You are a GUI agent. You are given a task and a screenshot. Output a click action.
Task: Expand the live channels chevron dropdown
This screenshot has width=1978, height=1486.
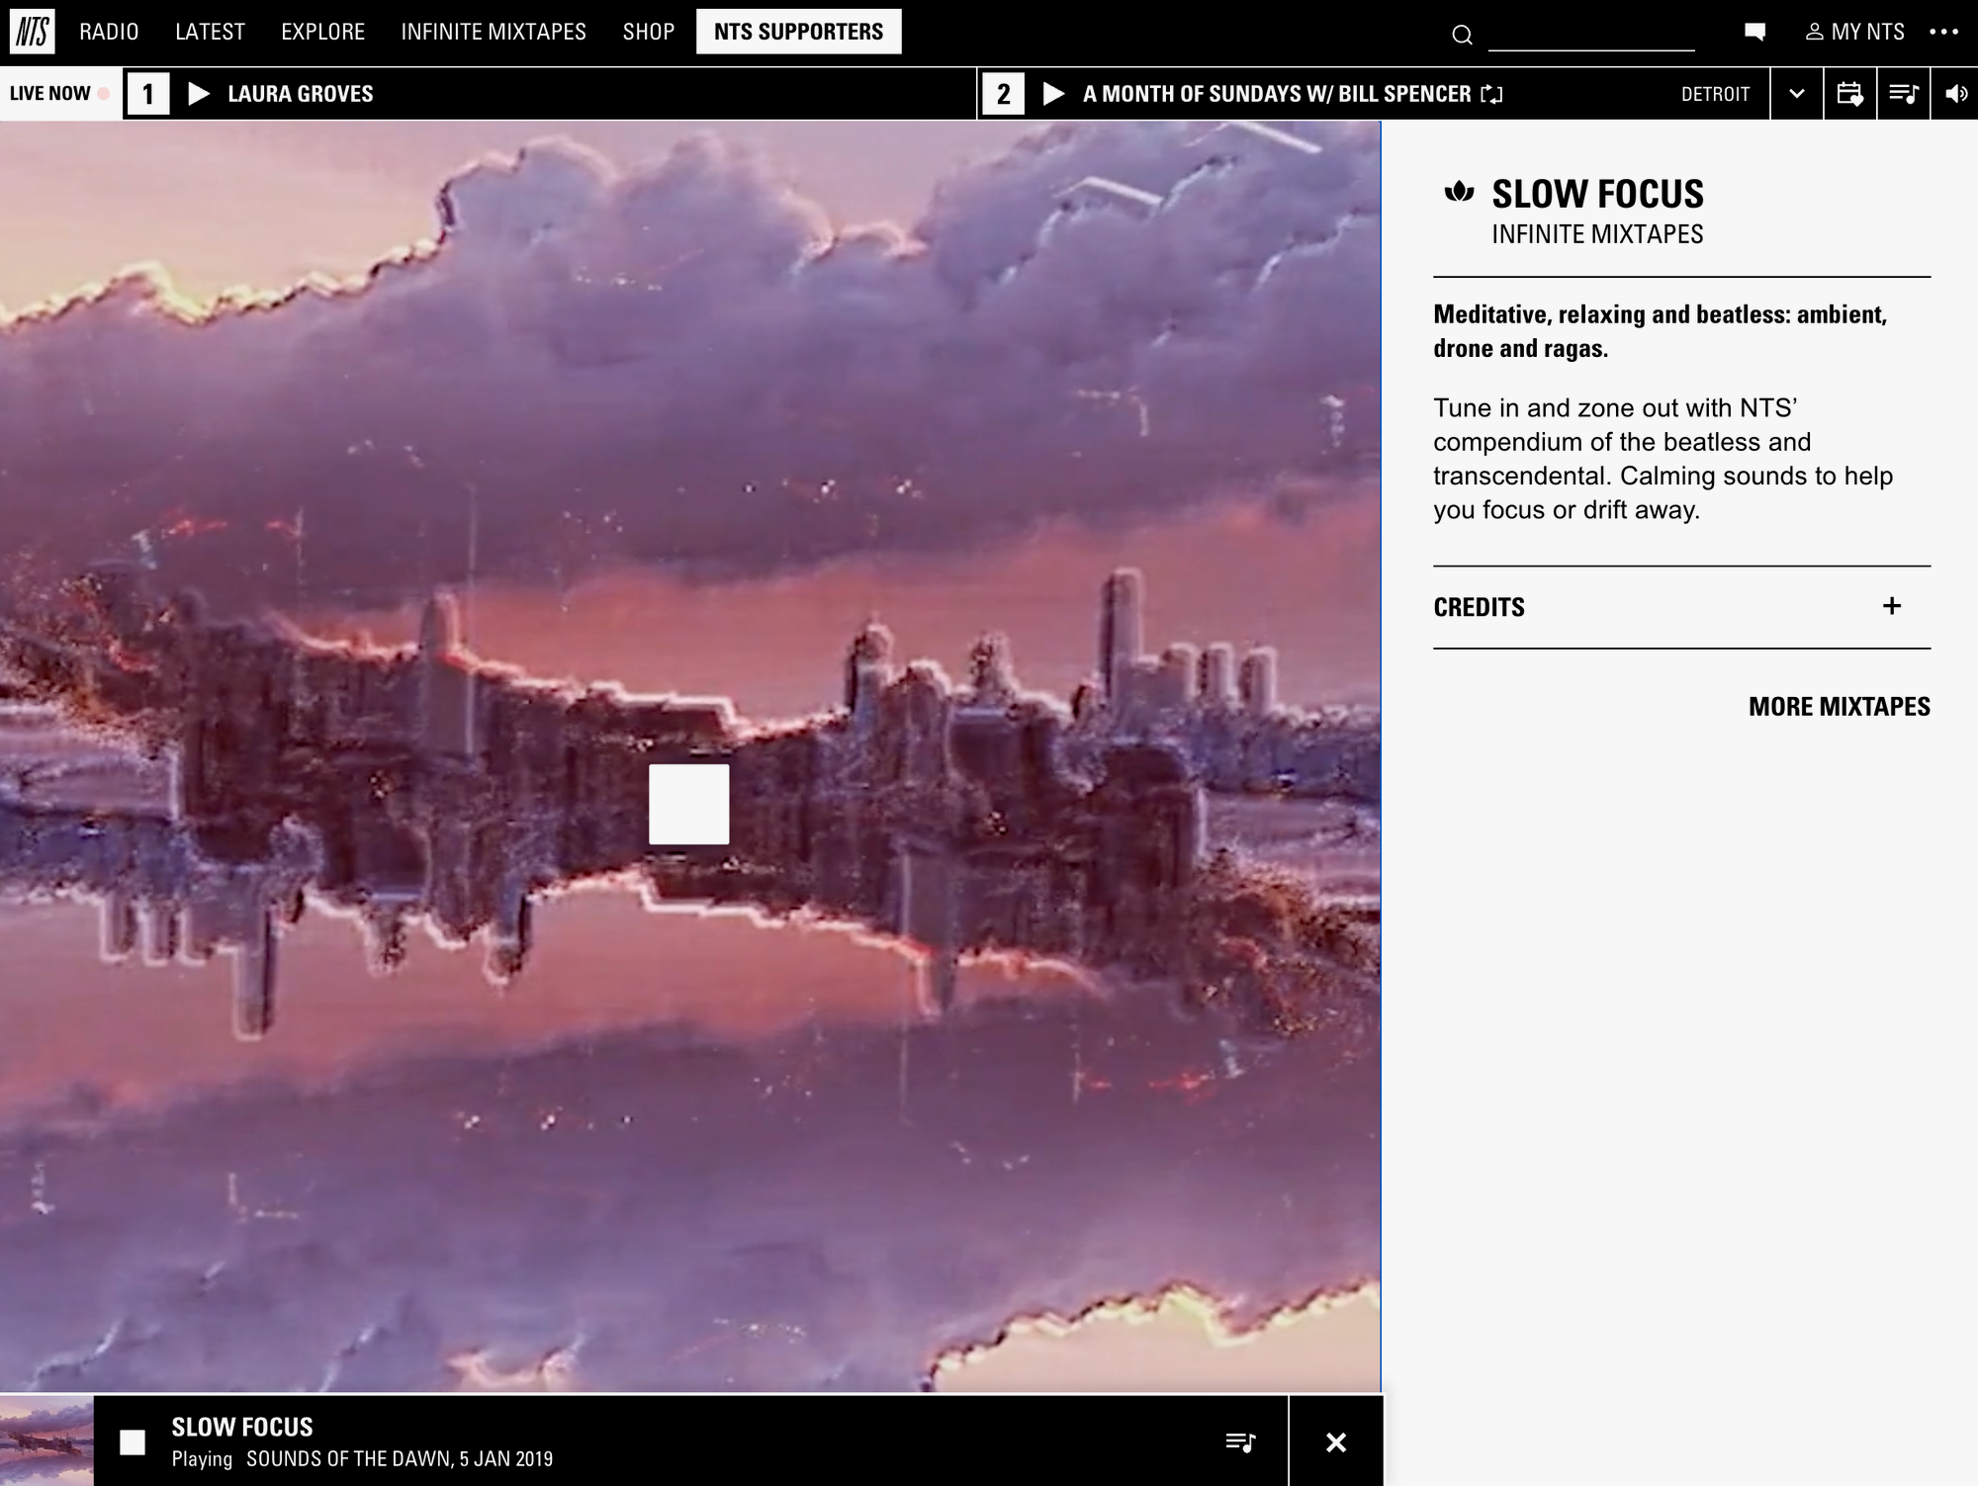[1797, 94]
